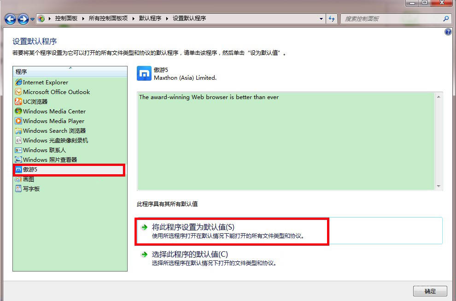Click the UC浏览器 icon in list
Viewport: 456px width, 301px height.
(18, 101)
